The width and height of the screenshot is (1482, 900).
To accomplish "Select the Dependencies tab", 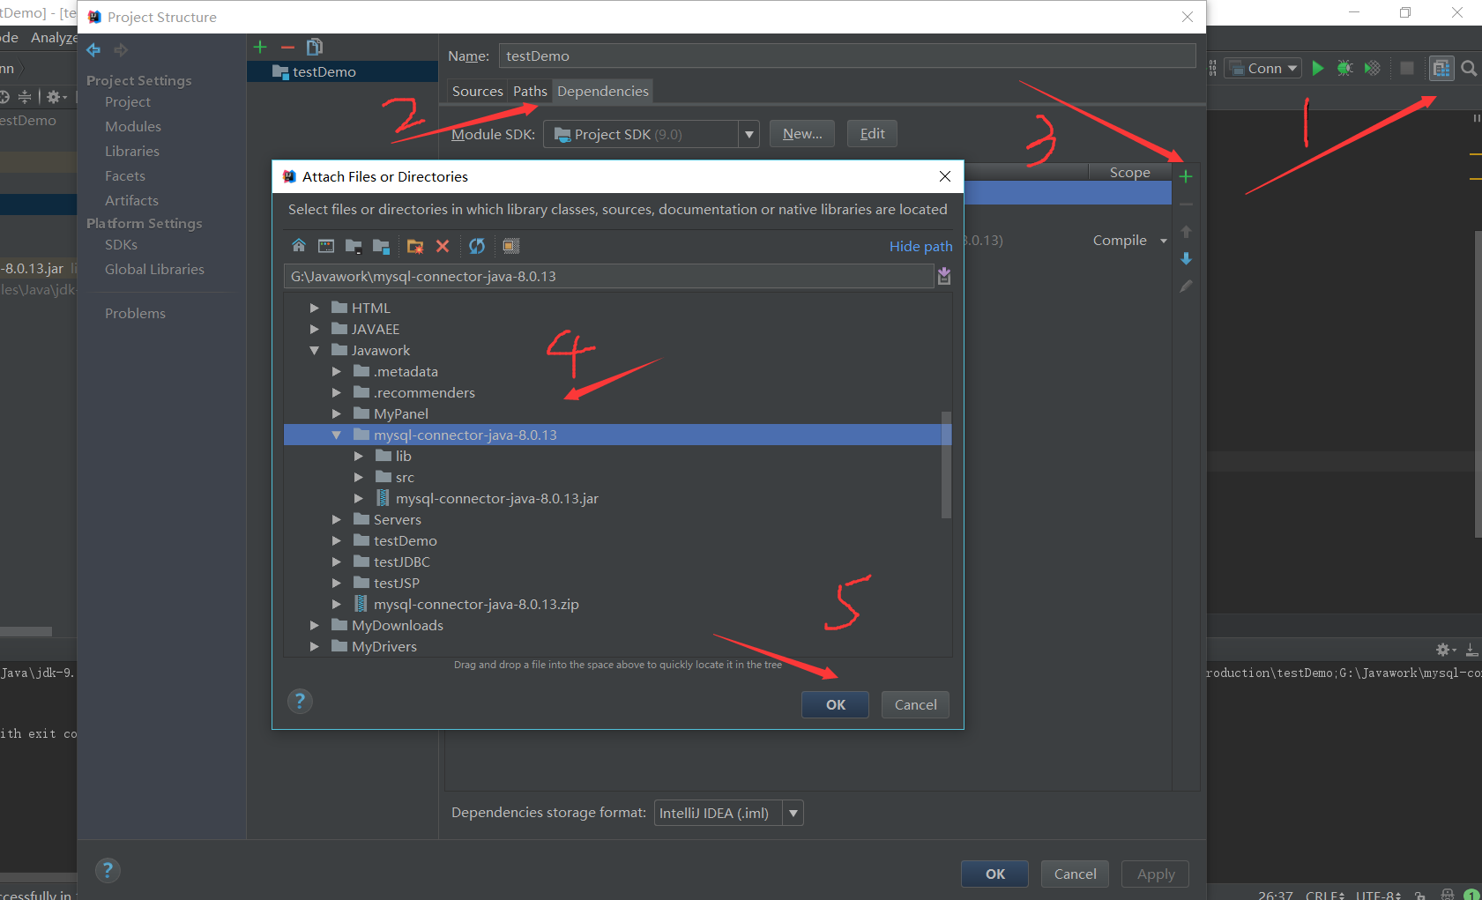I will (x=603, y=91).
